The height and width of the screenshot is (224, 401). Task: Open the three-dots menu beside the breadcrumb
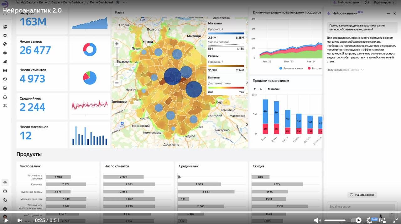point(125,2)
